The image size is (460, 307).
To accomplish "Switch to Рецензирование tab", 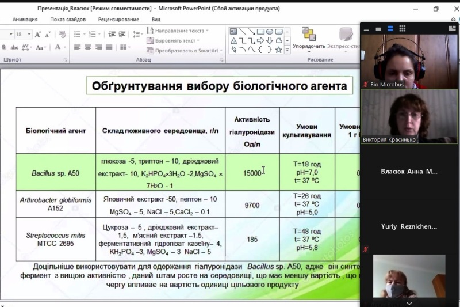I will [x=118, y=20].
